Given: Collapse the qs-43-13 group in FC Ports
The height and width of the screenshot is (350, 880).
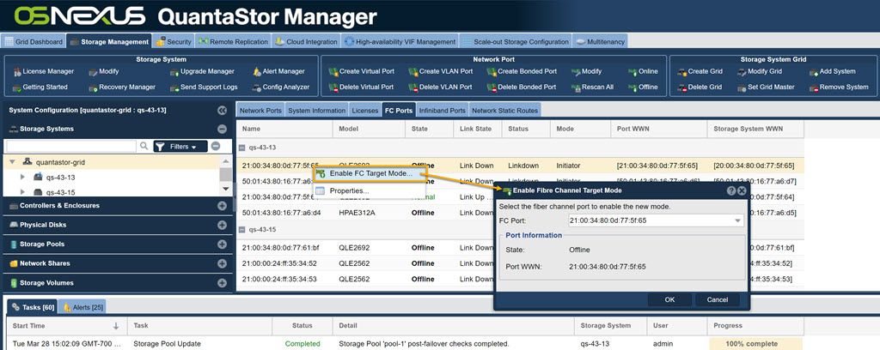Looking at the screenshot, I should pyautogui.click(x=241, y=148).
